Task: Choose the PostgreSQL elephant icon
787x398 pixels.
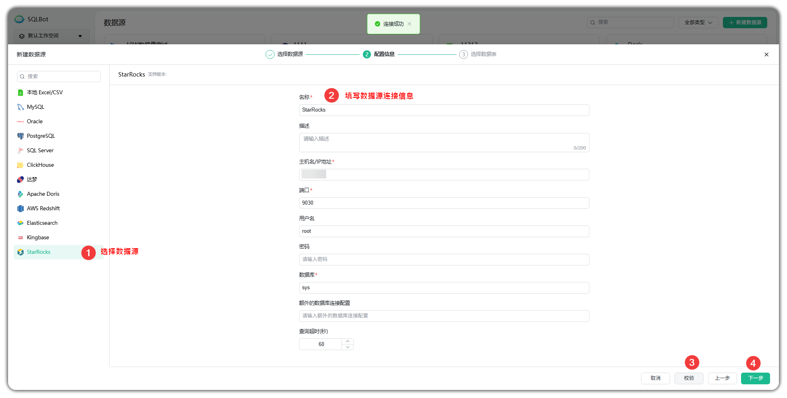Action: (x=20, y=136)
